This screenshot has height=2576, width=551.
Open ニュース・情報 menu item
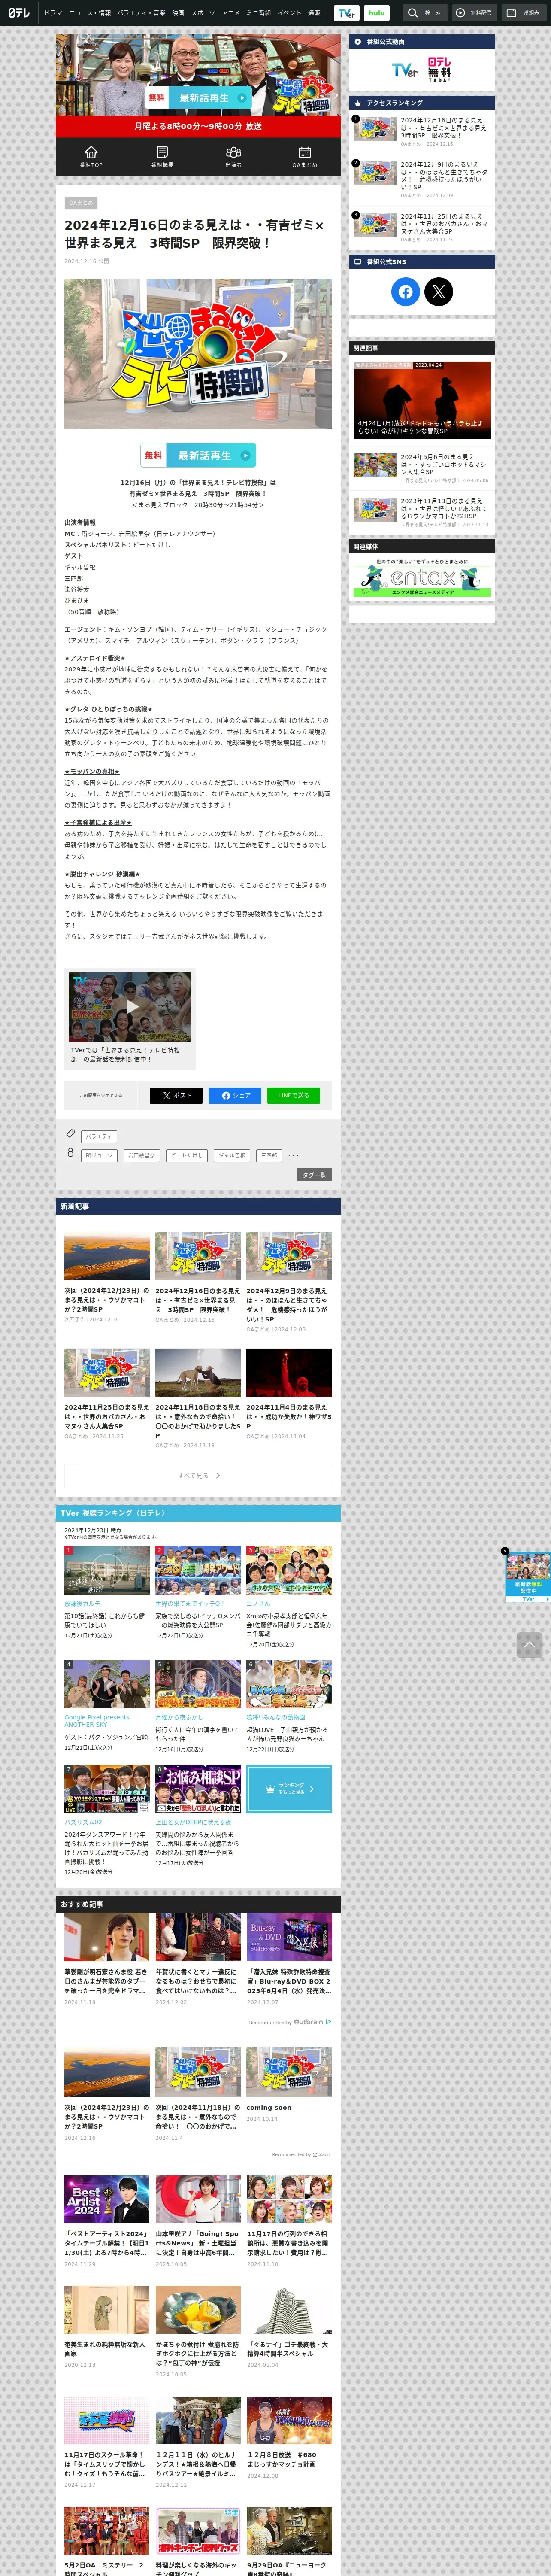coord(90,13)
